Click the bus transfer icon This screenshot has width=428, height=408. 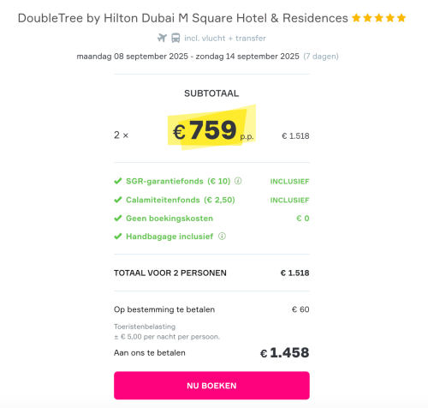pos(175,38)
